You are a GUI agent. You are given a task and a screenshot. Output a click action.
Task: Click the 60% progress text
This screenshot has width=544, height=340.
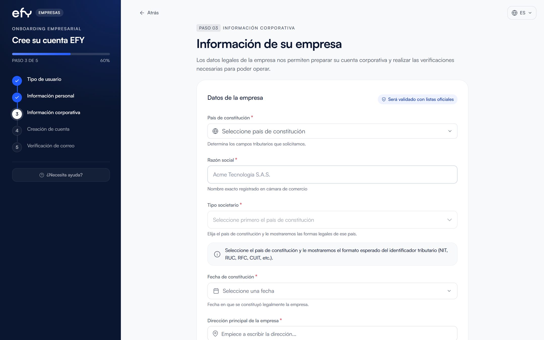point(105,60)
